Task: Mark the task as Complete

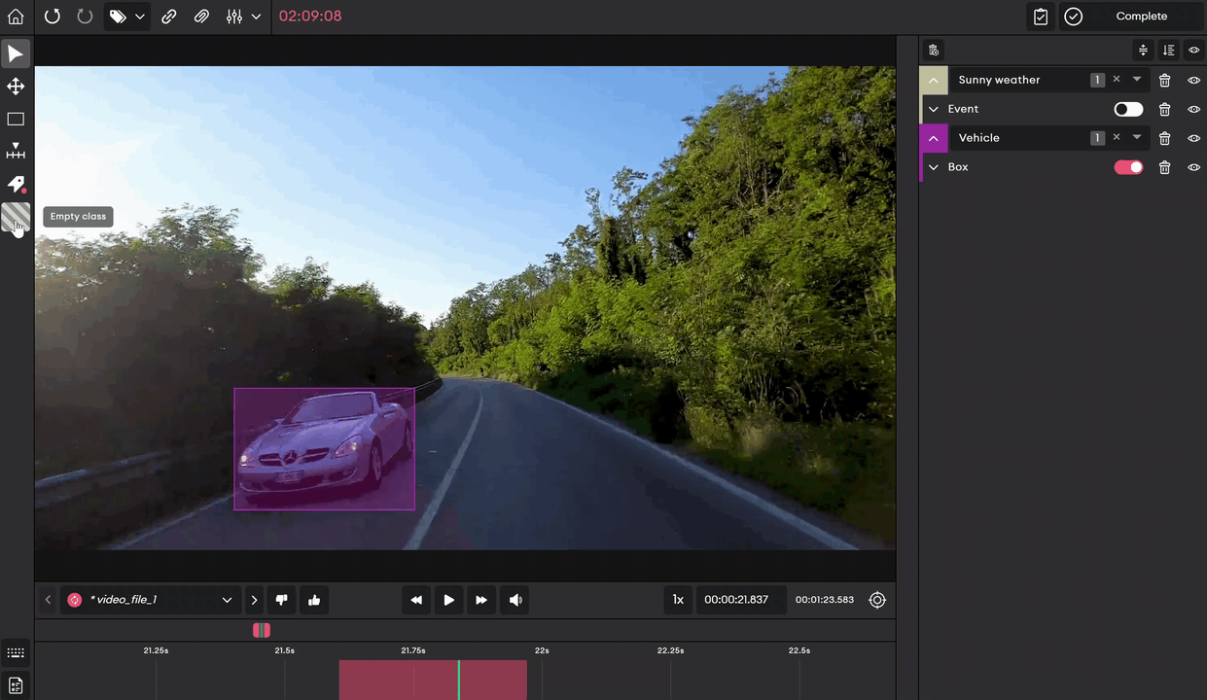Action: (x=1129, y=17)
